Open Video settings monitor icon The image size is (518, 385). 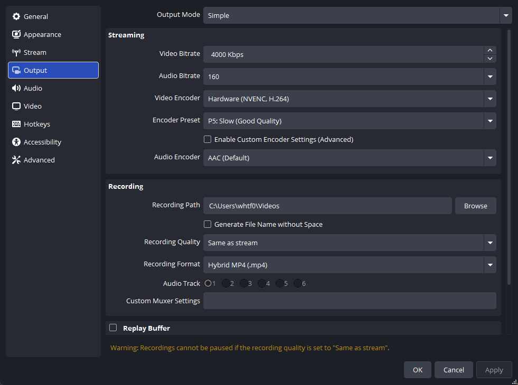click(16, 107)
